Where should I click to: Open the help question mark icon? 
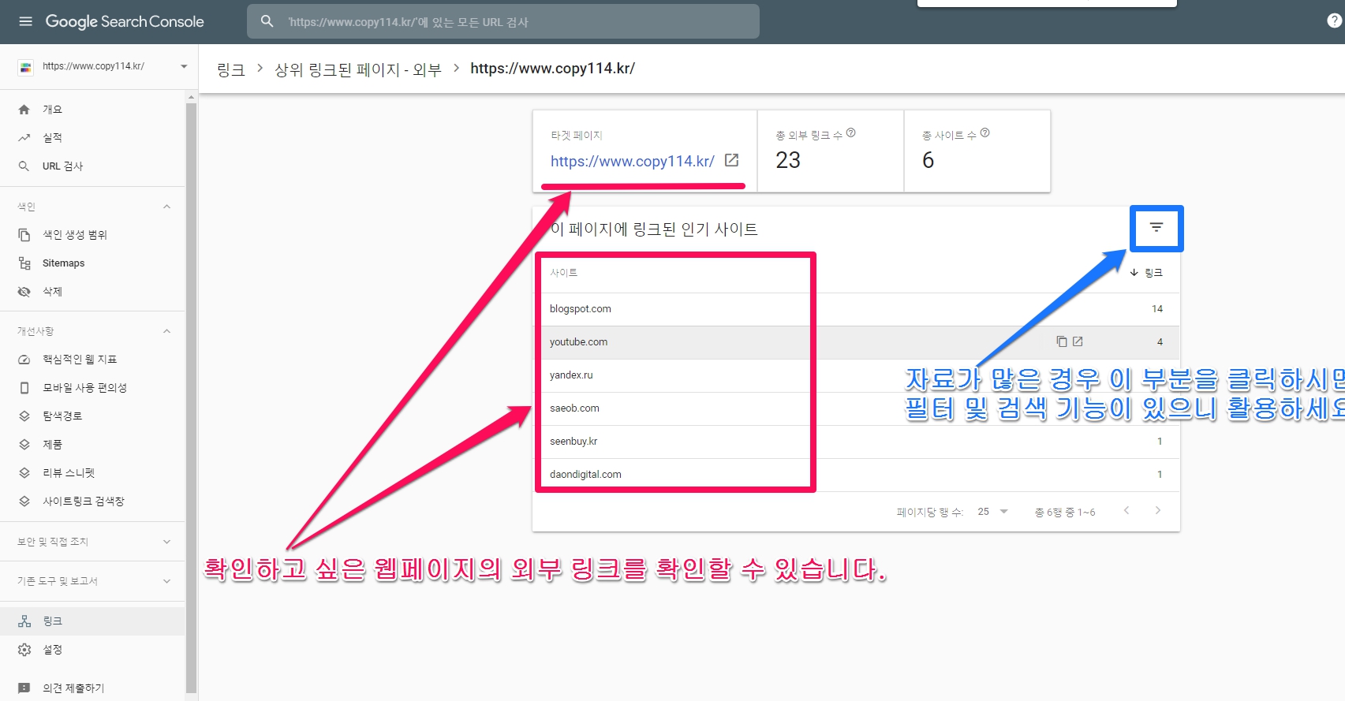[x=1335, y=21]
